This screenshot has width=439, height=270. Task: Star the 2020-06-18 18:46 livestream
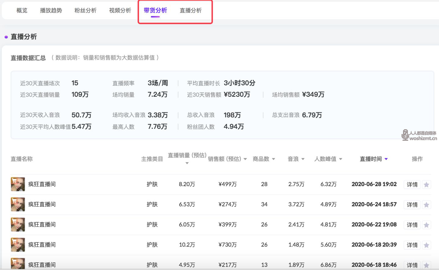[x=427, y=265]
